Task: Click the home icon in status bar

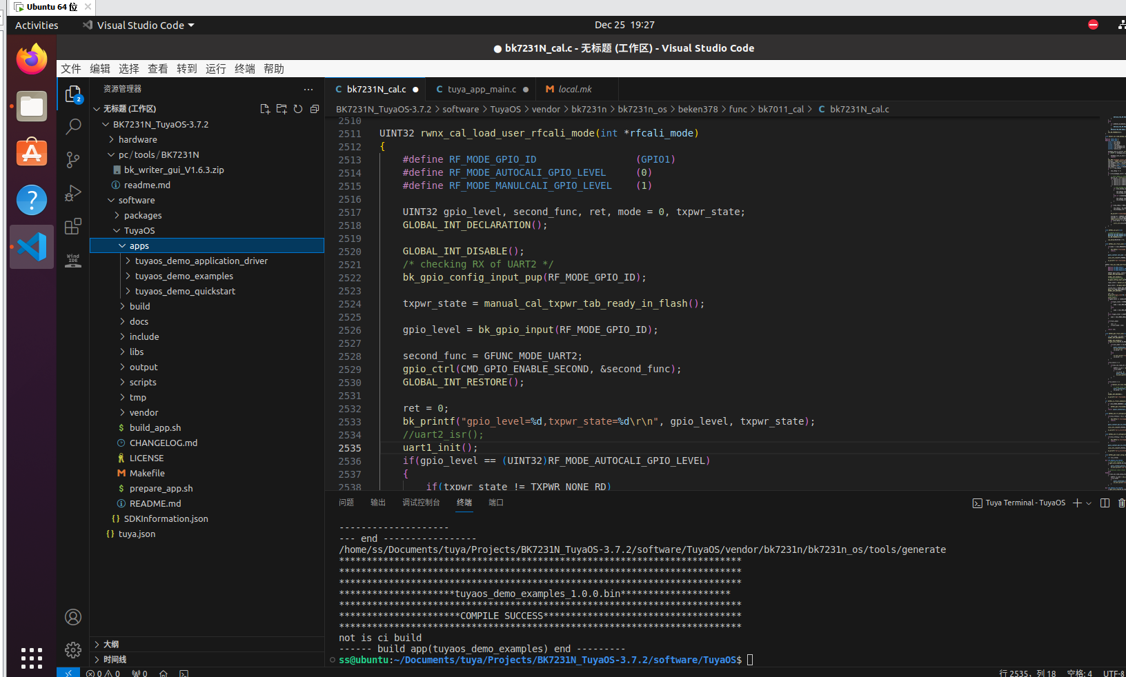Action: tap(164, 673)
